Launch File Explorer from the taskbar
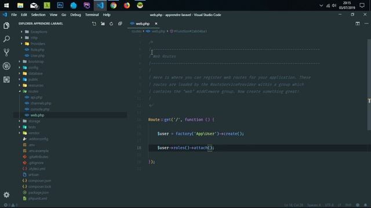 click(20, 5)
